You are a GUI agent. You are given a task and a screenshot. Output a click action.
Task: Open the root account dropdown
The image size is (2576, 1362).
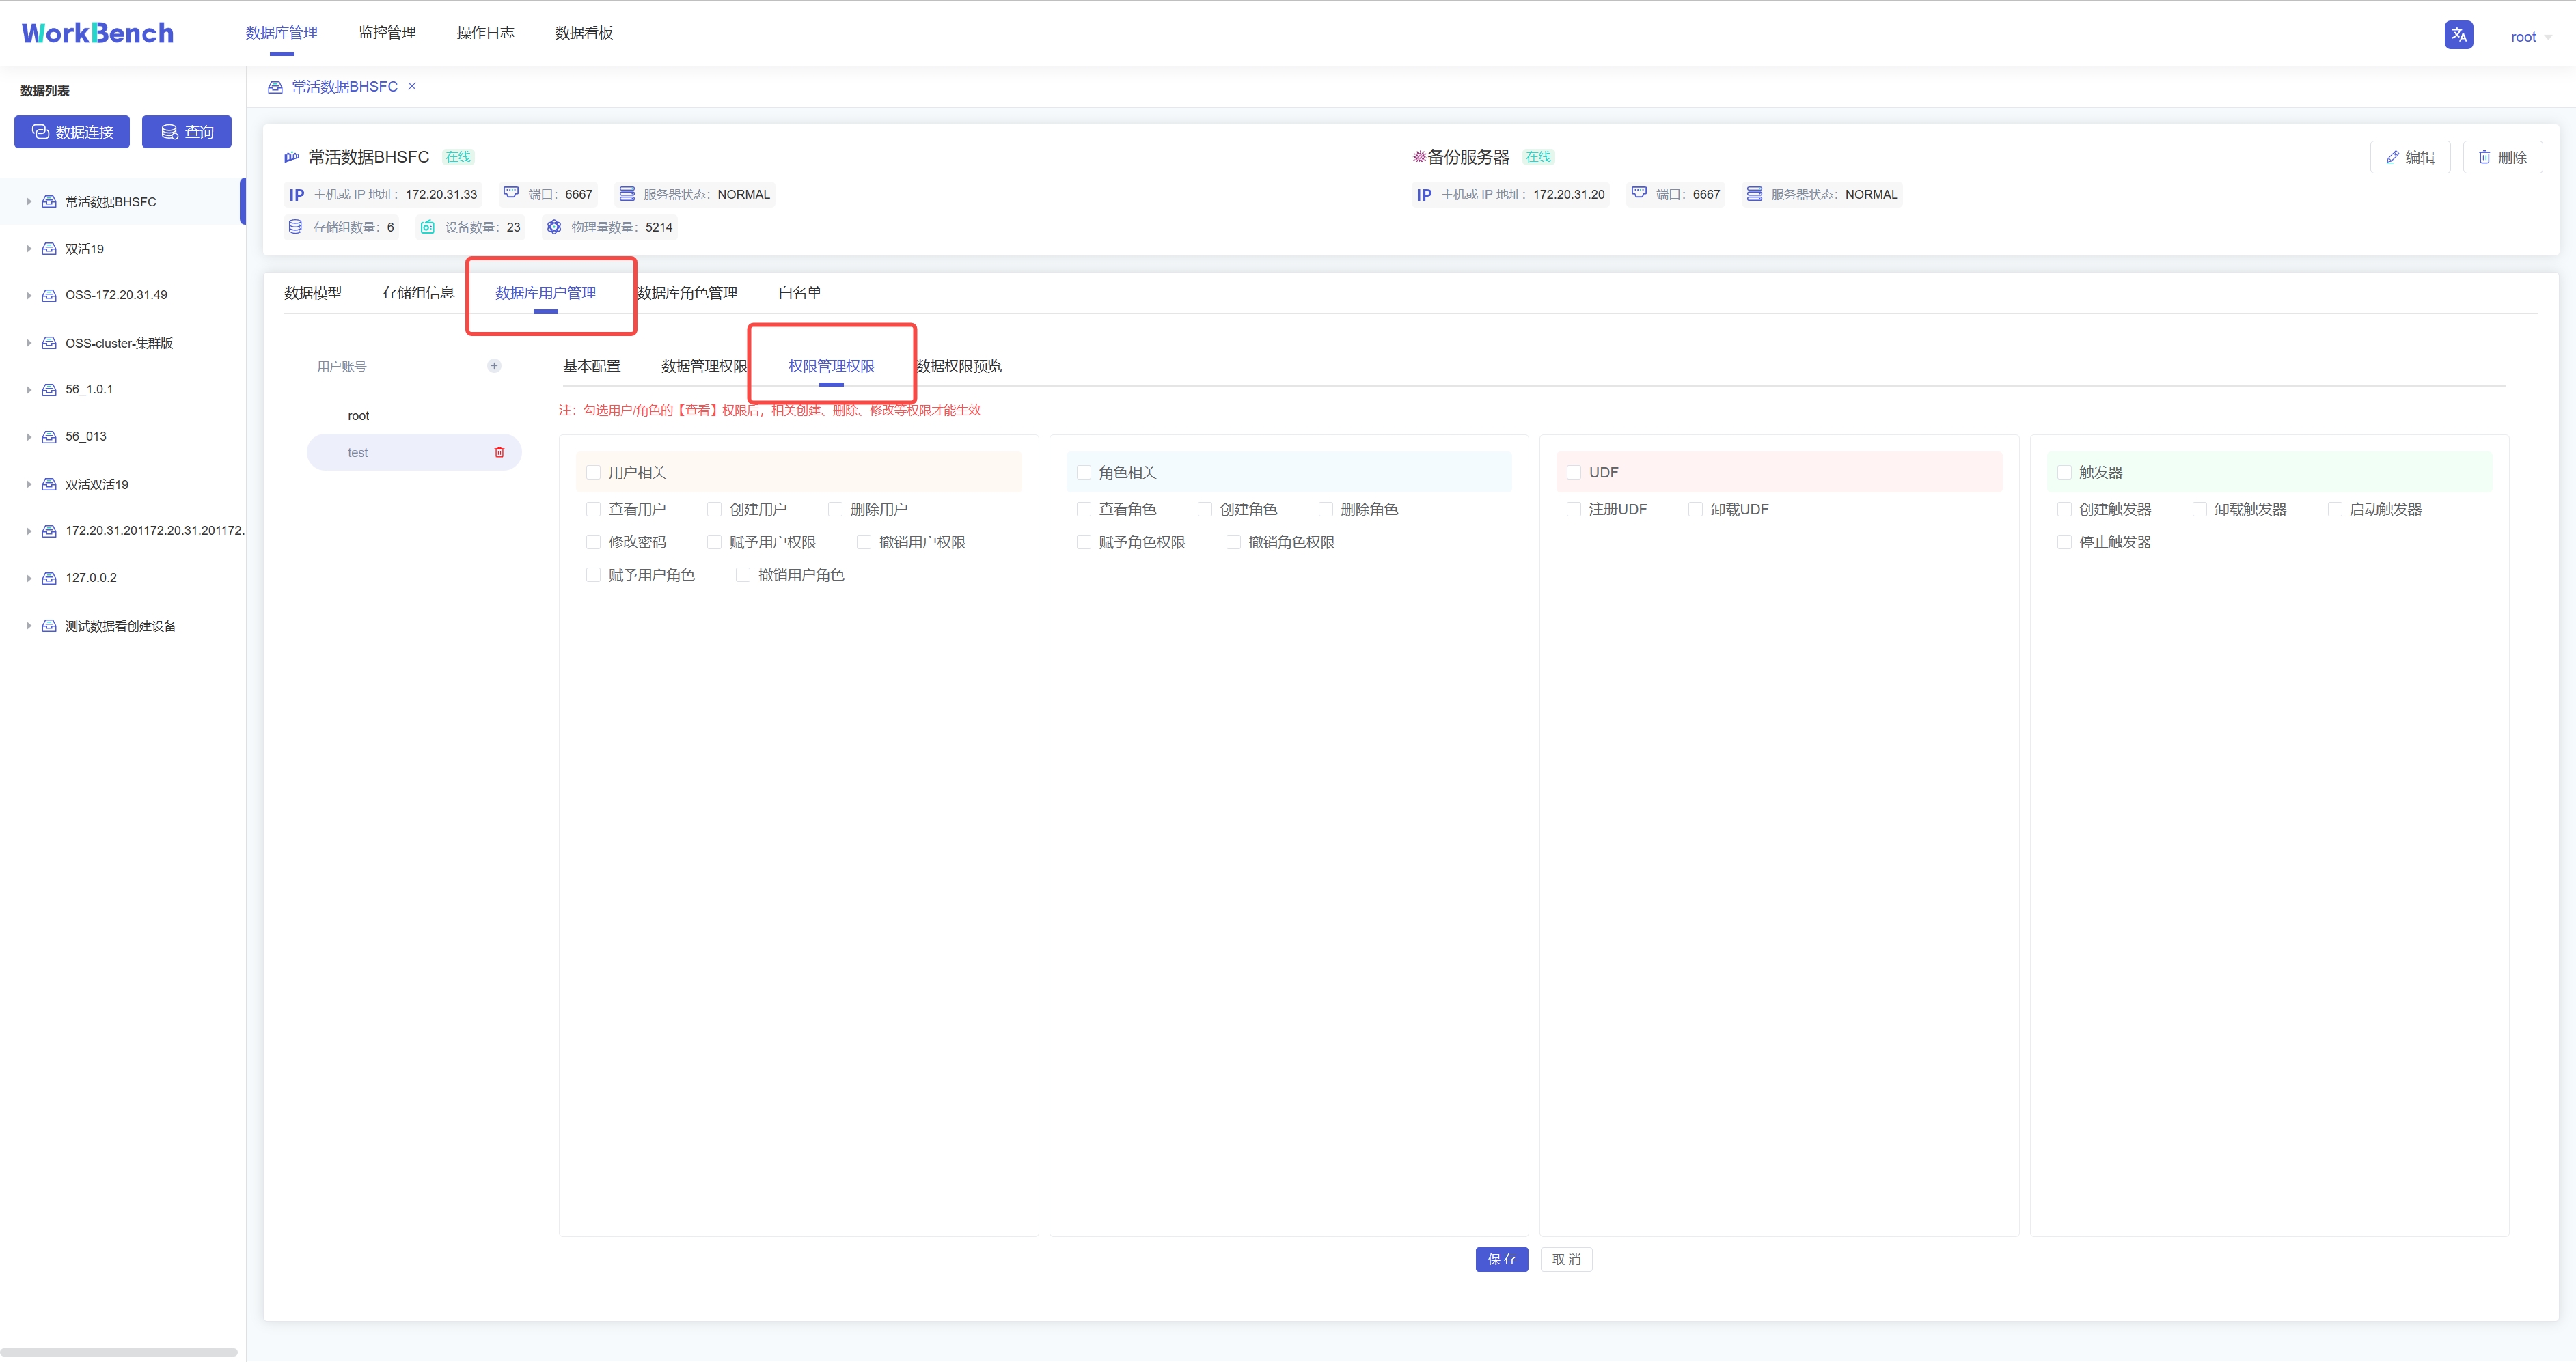click(2529, 36)
